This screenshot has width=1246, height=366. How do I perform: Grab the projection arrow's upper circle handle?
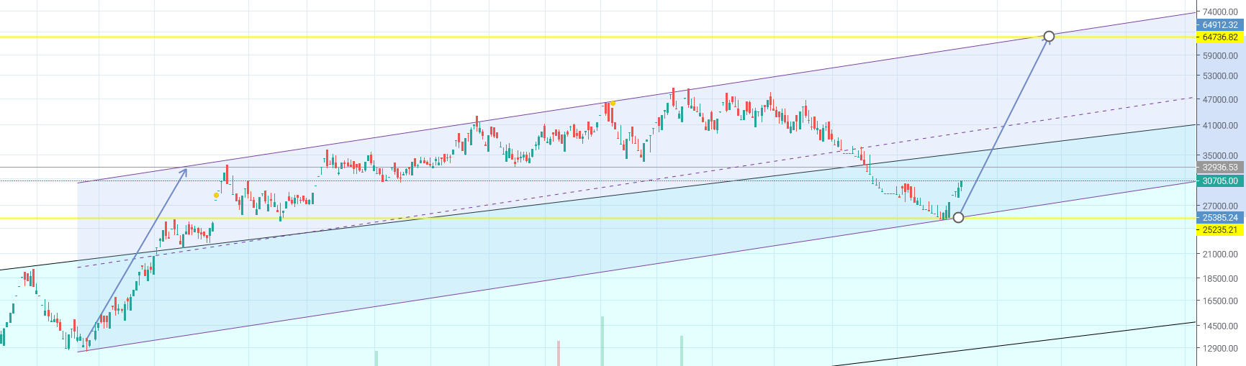click(x=1049, y=36)
